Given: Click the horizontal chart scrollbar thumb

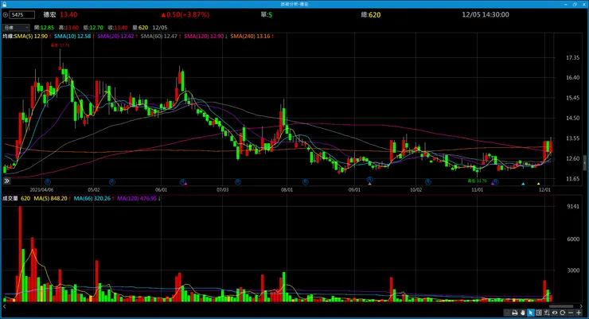Looking at the screenshot, I should (x=562, y=306).
